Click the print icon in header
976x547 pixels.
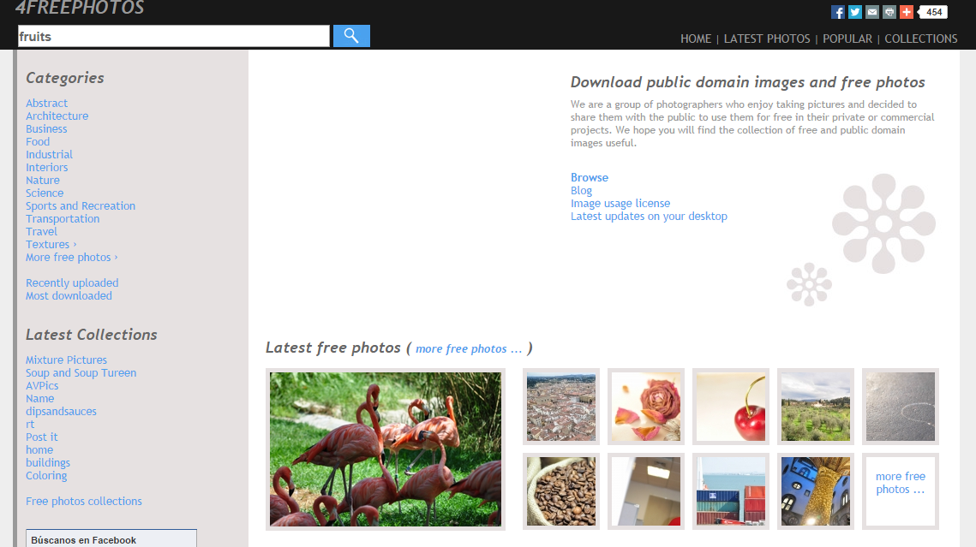[x=889, y=12]
